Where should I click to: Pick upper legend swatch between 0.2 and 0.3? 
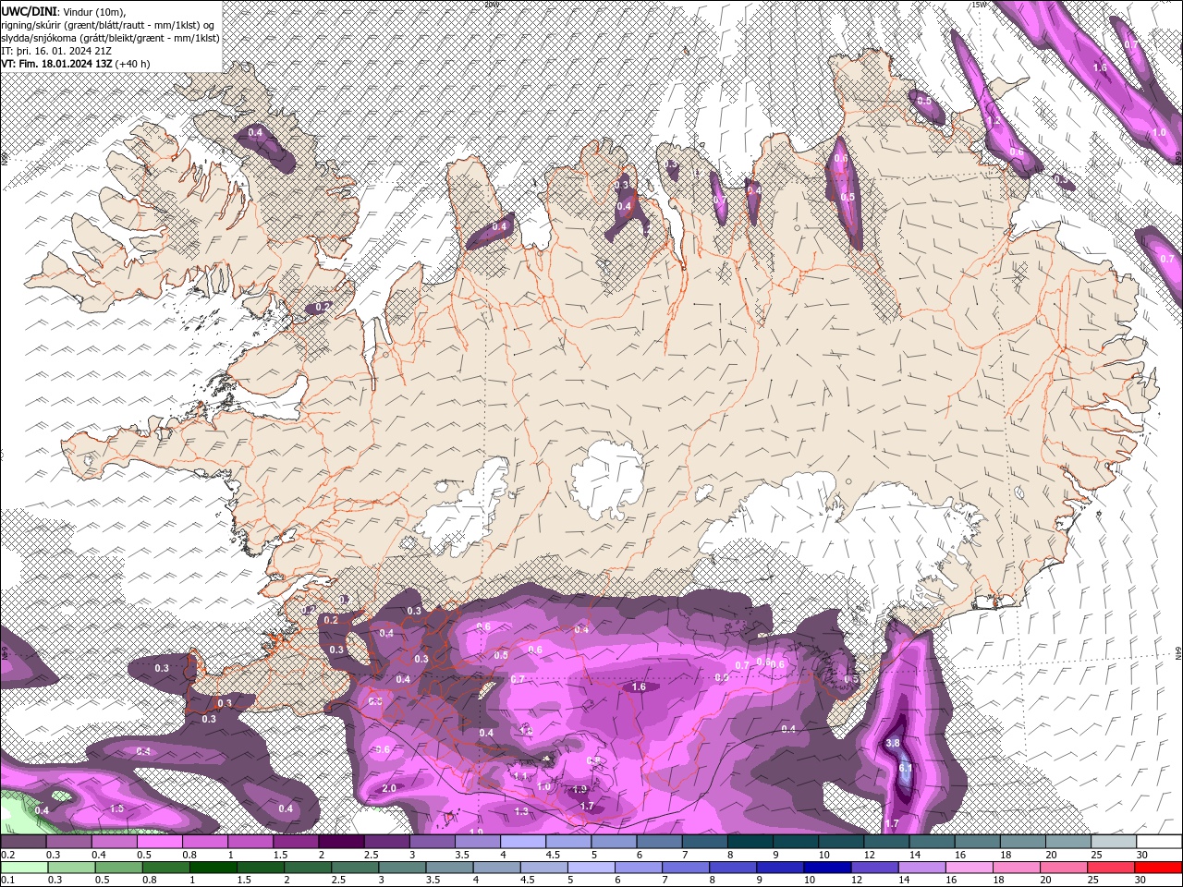22,842
